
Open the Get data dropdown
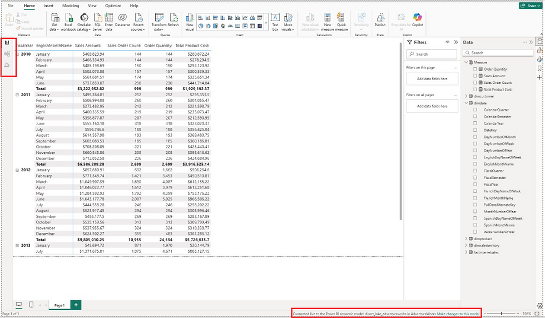[54, 22]
